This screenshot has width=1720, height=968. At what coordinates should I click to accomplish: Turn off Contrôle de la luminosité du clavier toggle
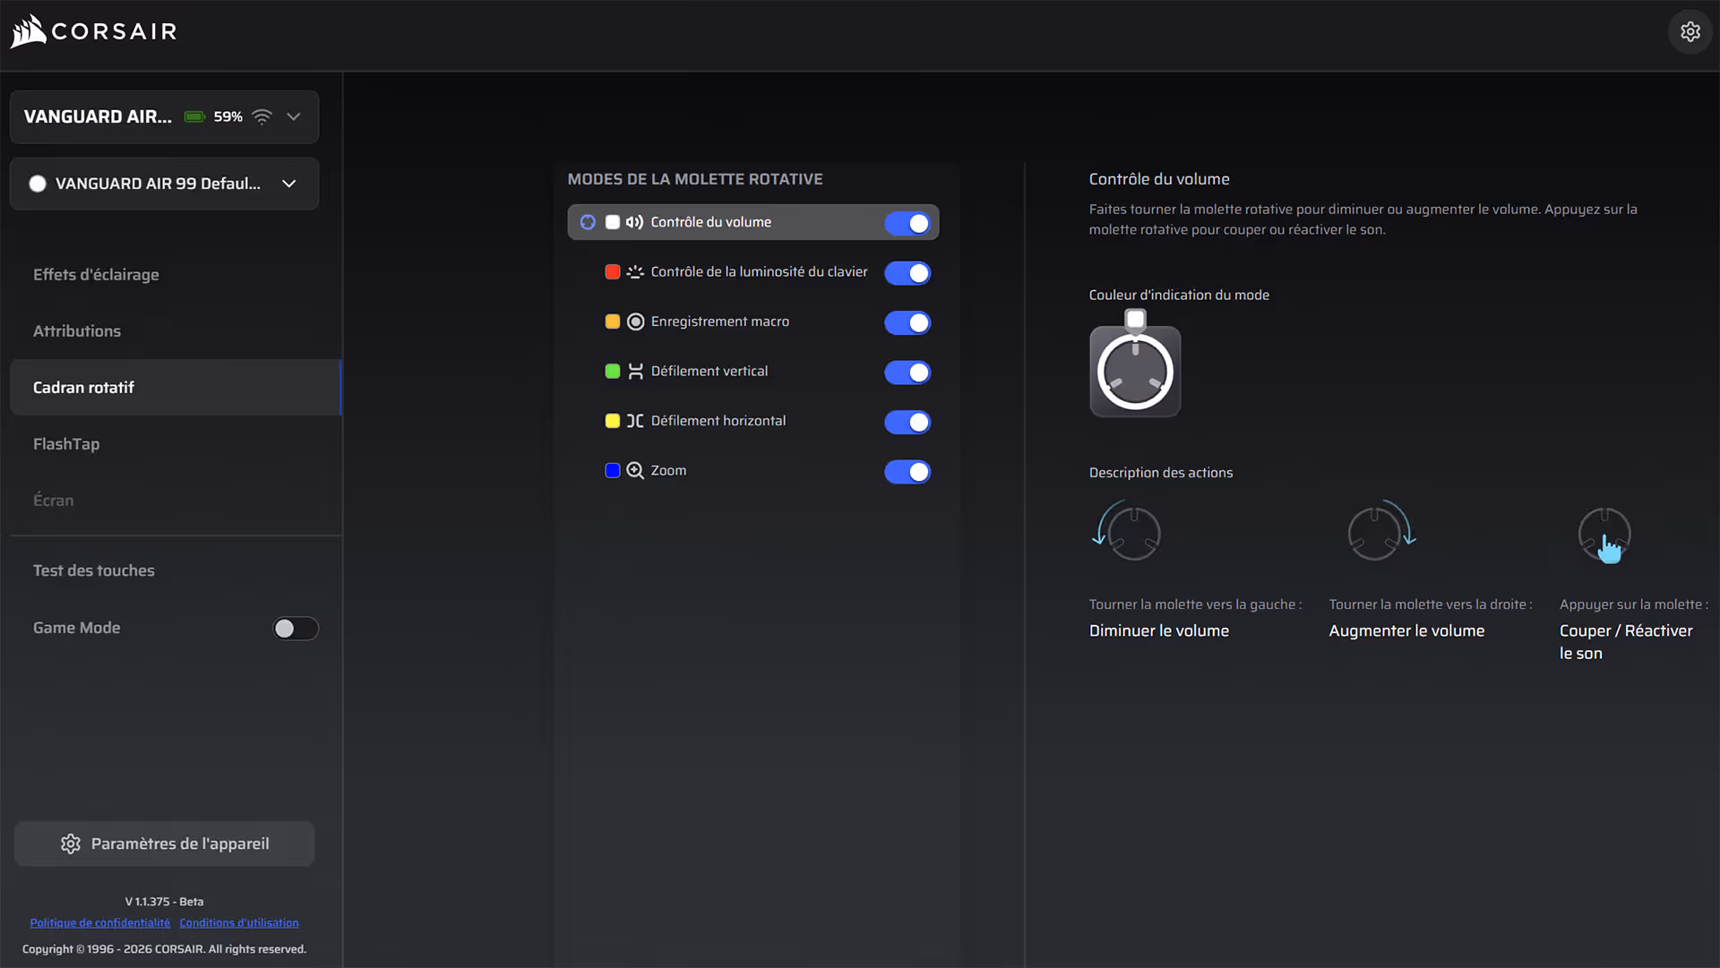pos(907,273)
